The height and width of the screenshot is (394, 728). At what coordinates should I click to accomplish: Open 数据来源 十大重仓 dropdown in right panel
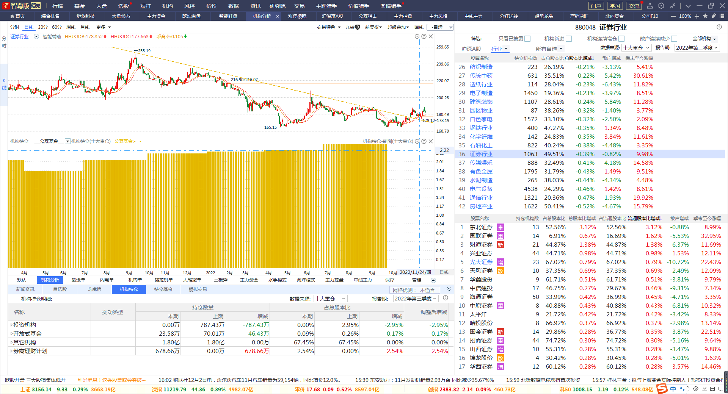(x=636, y=48)
